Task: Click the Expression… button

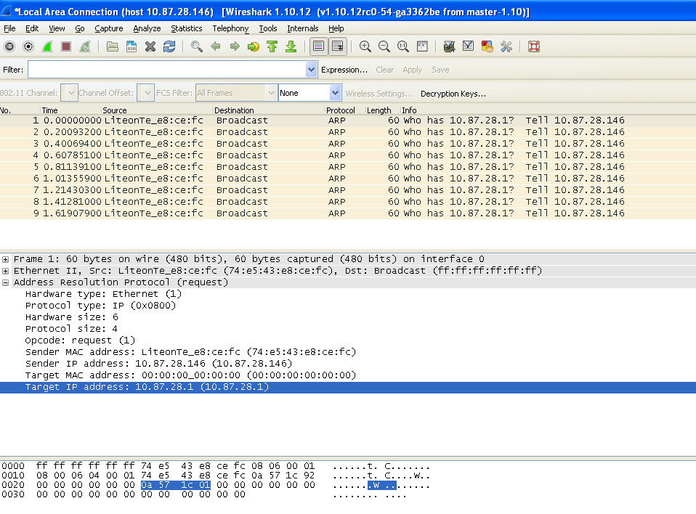Action: click(x=344, y=70)
